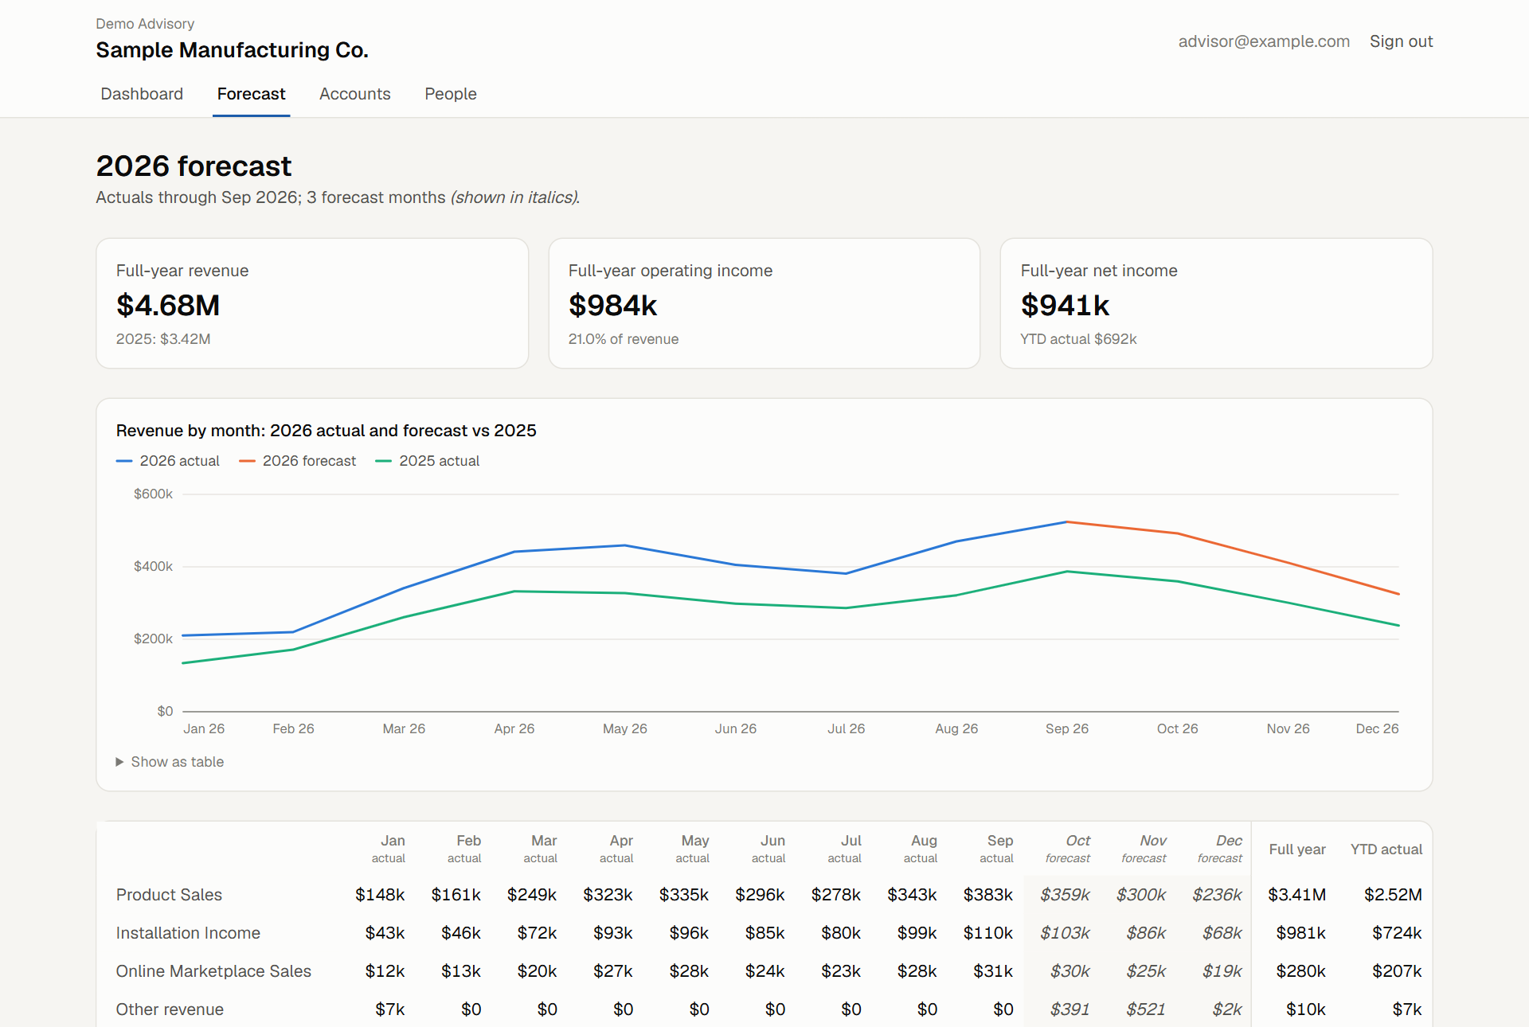
Task: Click Online Marketplace Sales YTD value $207k
Action: pos(1397,971)
